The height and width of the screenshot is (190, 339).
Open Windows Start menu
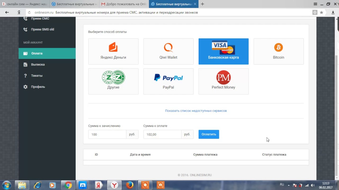(7, 185)
